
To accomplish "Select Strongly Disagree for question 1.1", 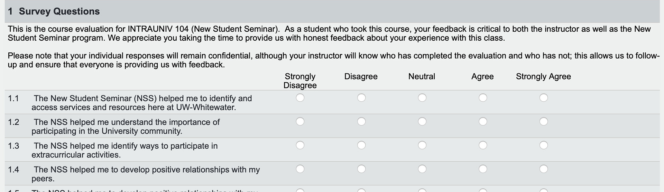I will [300, 98].
